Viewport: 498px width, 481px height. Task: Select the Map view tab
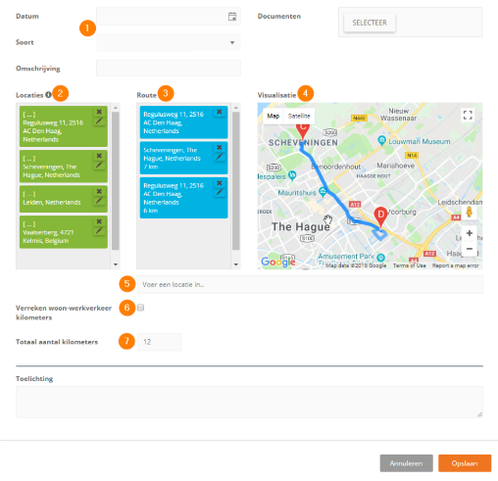[274, 116]
